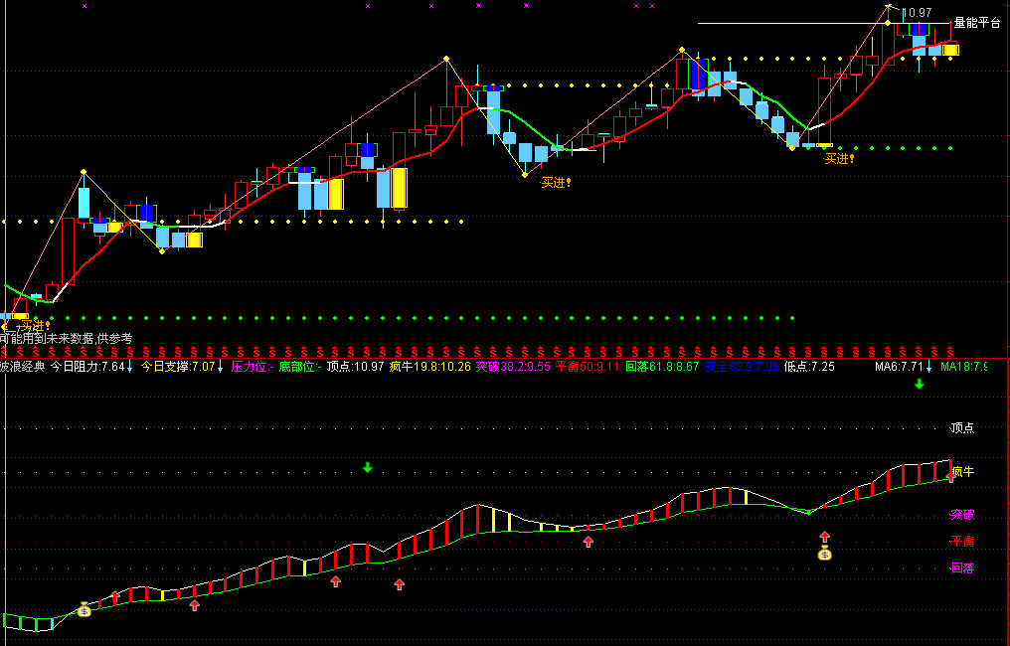Click the 买进 signal below the middle trough
Image resolution: width=1010 pixels, height=646 pixels.
[x=556, y=183]
